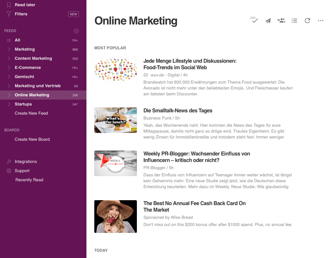Expand Marketing und Vertrieb folder chevron
Viewport: 333px width, 258px height.
9,86
